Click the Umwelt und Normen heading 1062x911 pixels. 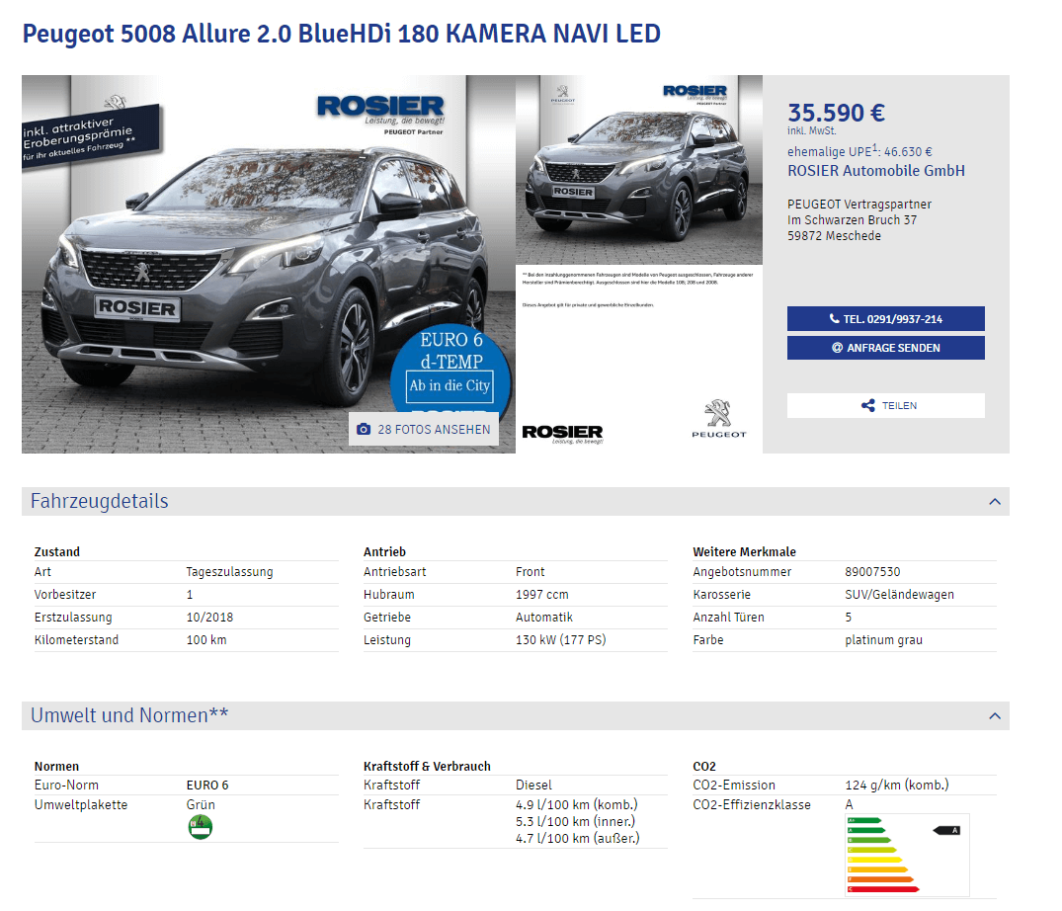point(129,715)
